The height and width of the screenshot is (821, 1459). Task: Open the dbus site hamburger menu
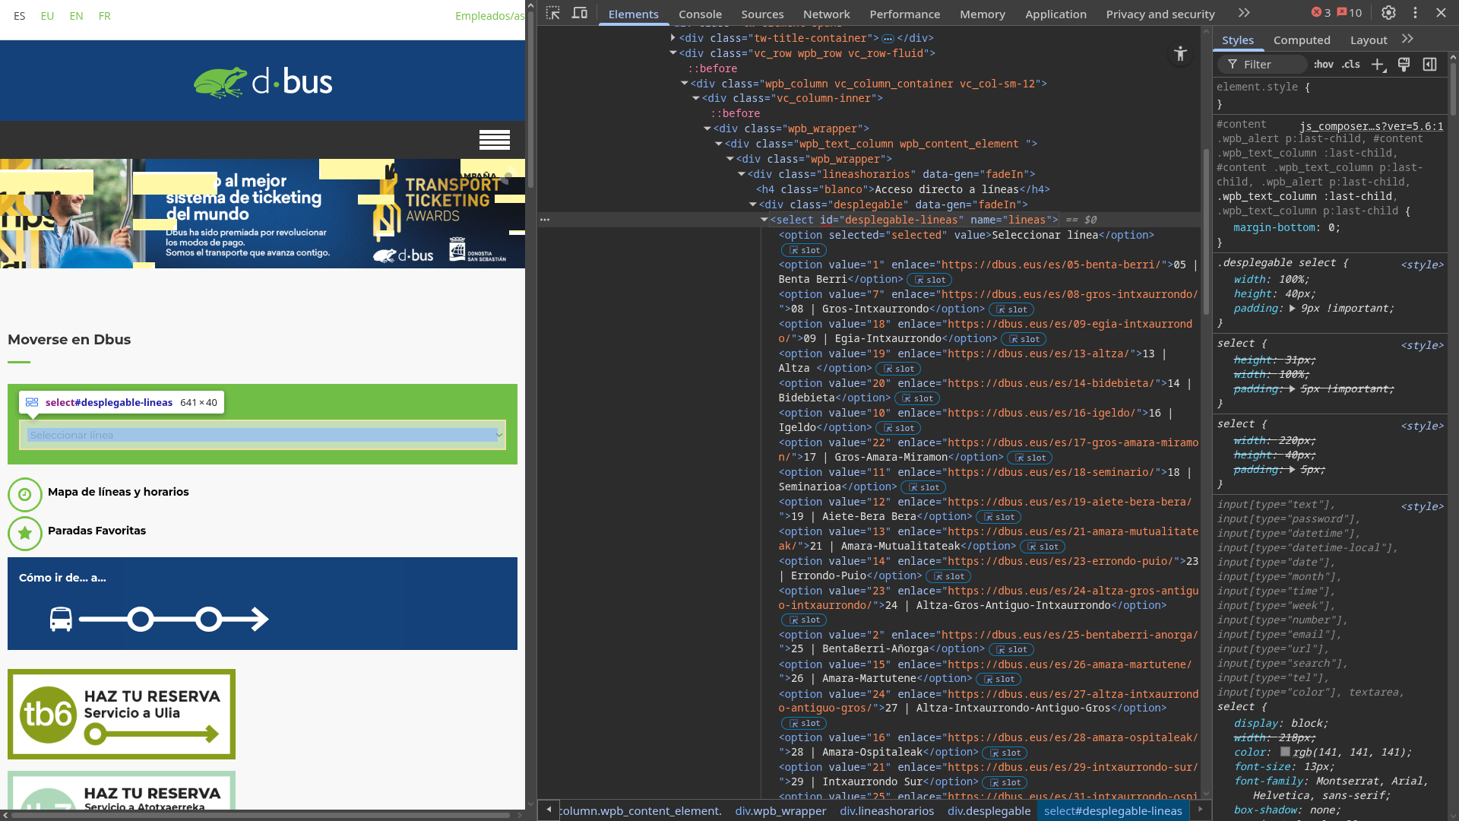click(495, 140)
